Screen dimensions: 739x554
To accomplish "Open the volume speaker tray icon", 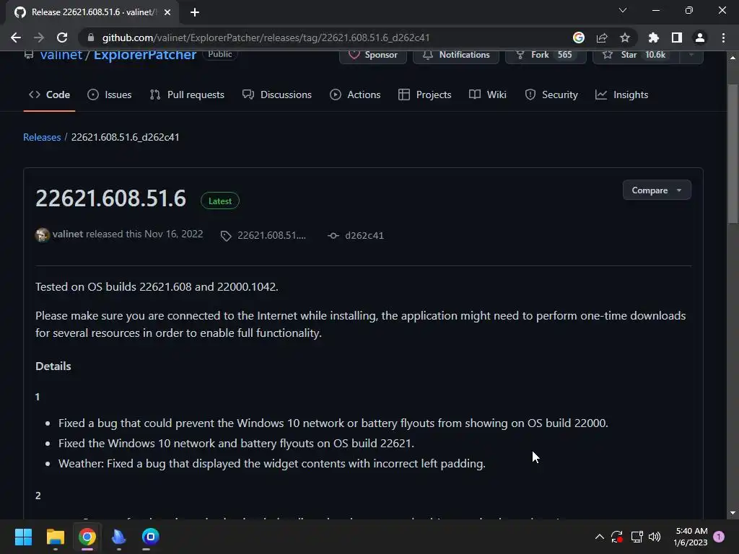I will [655, 537].
